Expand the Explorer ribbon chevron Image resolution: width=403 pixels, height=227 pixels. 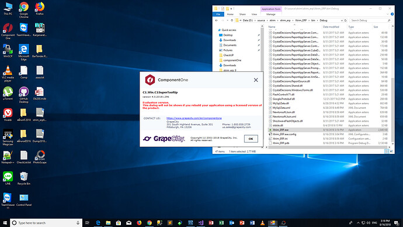tap(388, 15)
